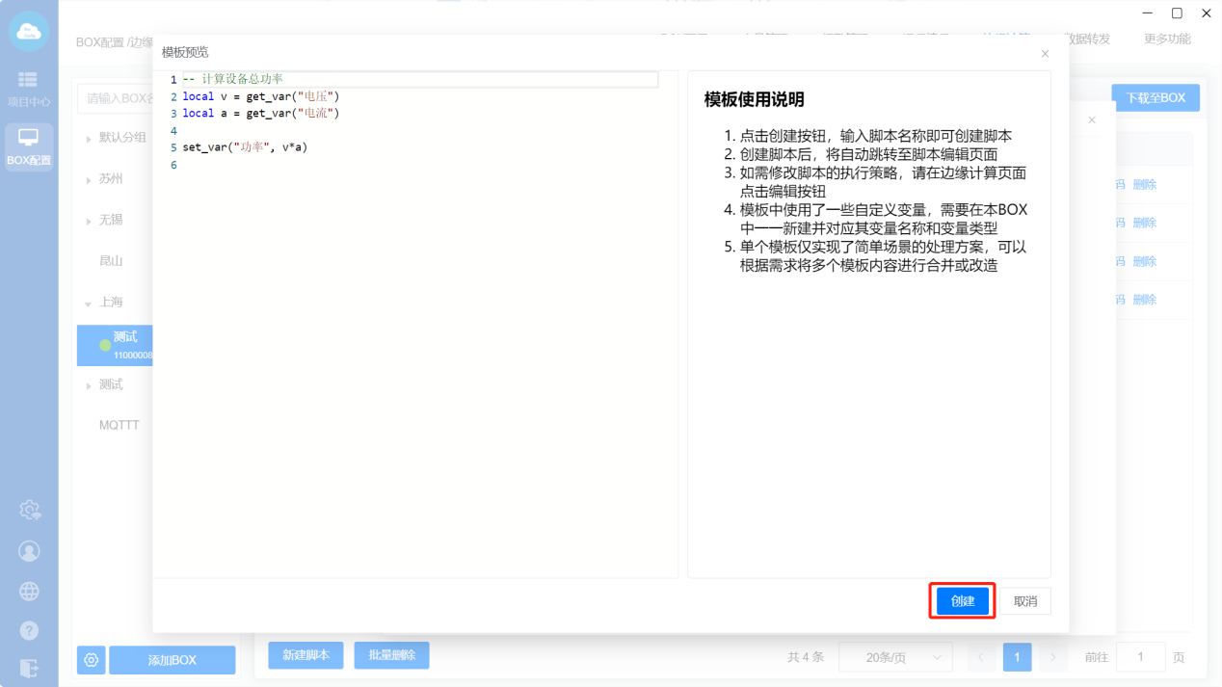Image resolution: width=1222 pixels, height=687 pixels.
Task: Open the user account icon
Action: tap(30, 551)
